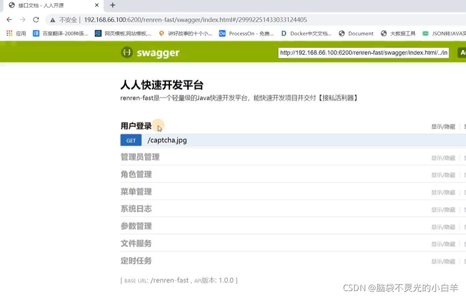This screenshot has height=297, width=466.
Task: Click the swagger title text
Action: (158, 53)
